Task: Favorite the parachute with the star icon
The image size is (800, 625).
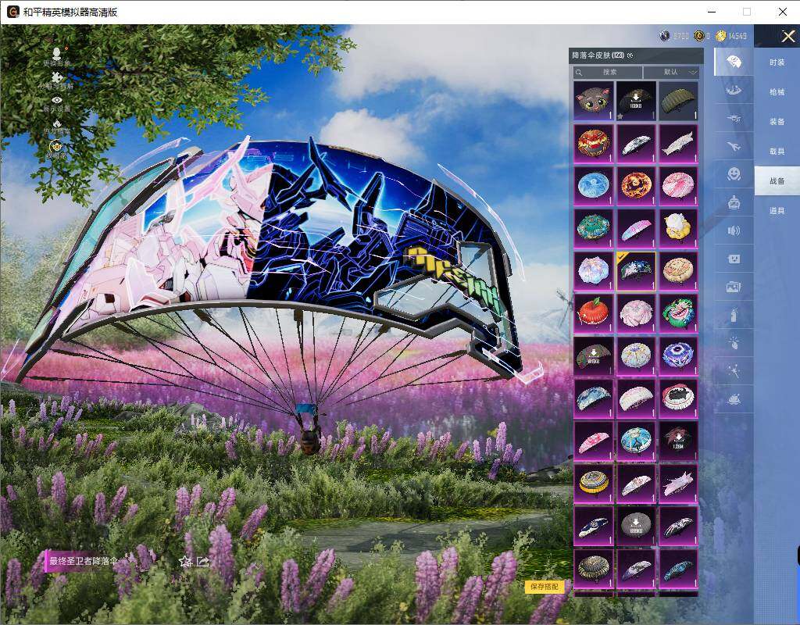Action: point(185,562)
